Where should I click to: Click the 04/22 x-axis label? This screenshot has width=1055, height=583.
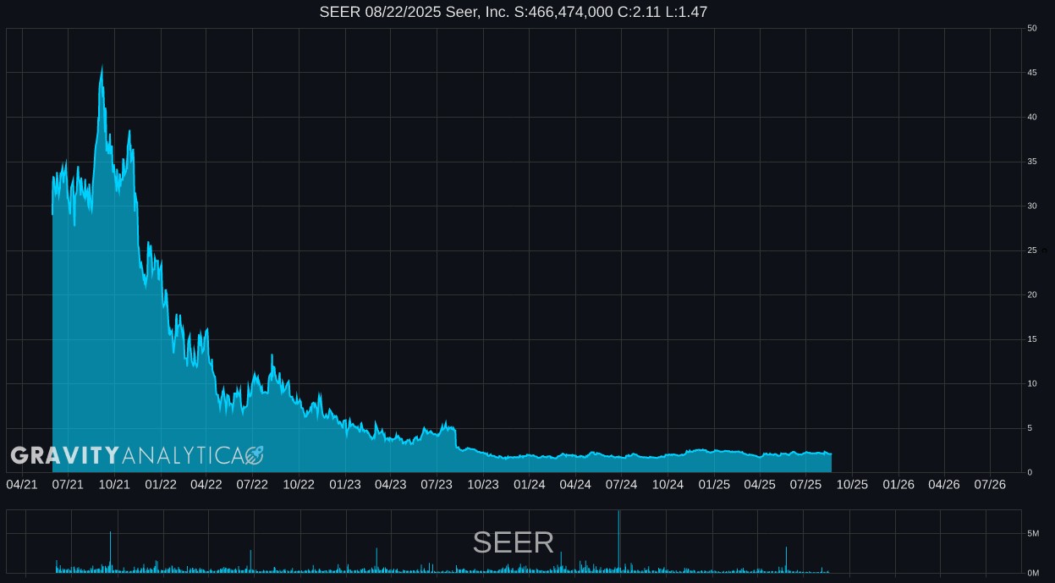(x=206, y=484)
